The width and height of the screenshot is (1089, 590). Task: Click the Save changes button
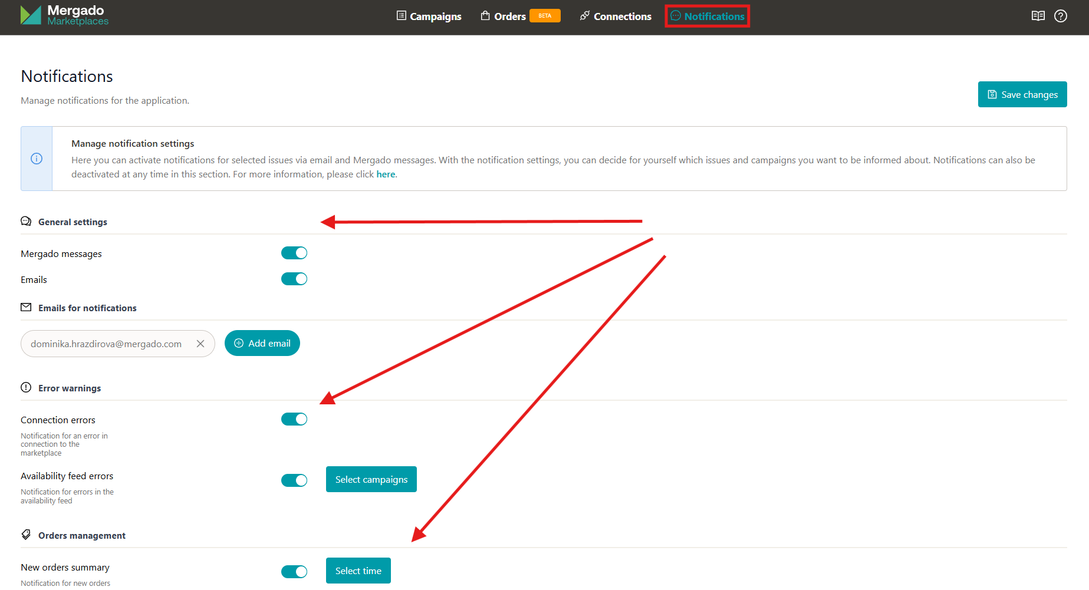click(1022, 94)
